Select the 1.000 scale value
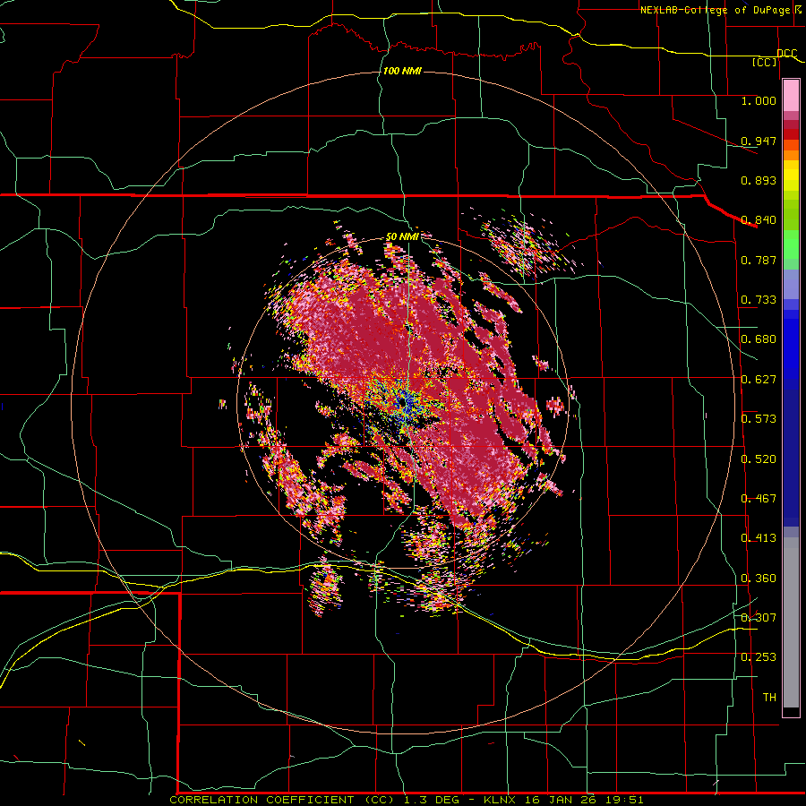The width and height of the screenshot is (806, 806). tap(759, 100)
